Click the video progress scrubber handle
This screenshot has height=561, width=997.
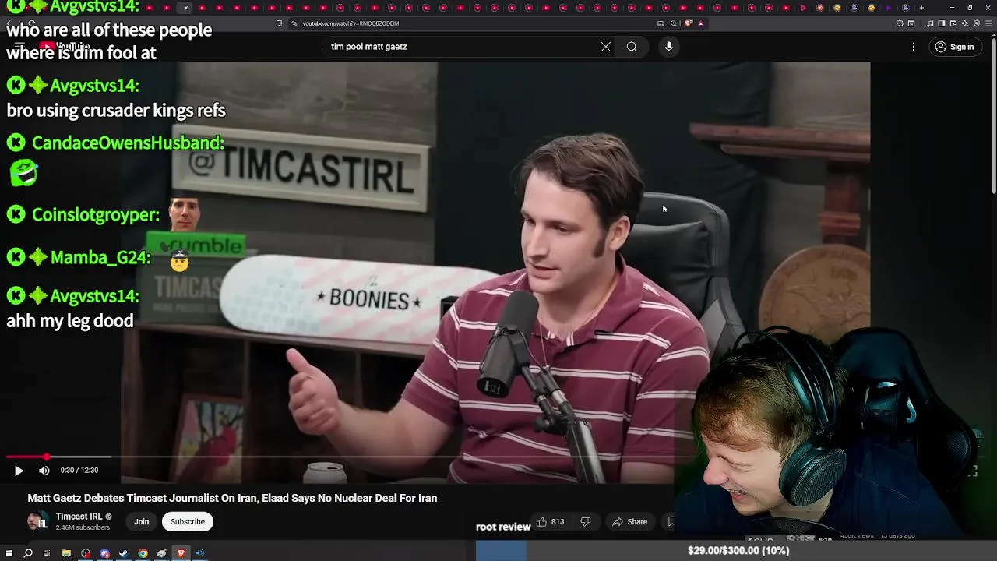coord(47,457)
